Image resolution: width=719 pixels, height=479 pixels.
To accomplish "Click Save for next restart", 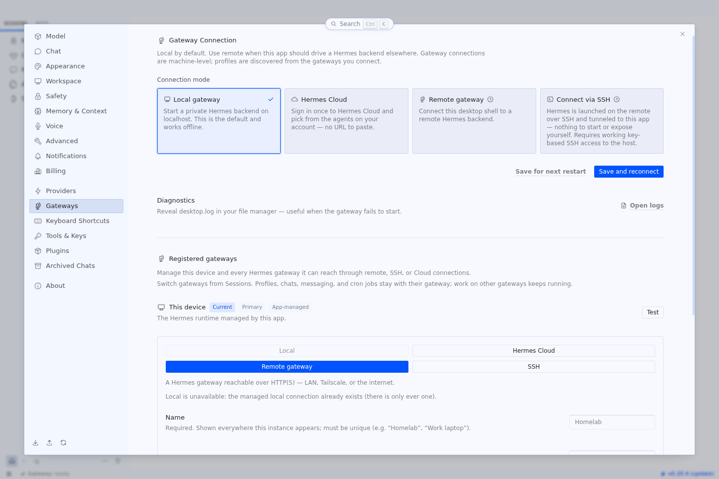I will [551, 172].
